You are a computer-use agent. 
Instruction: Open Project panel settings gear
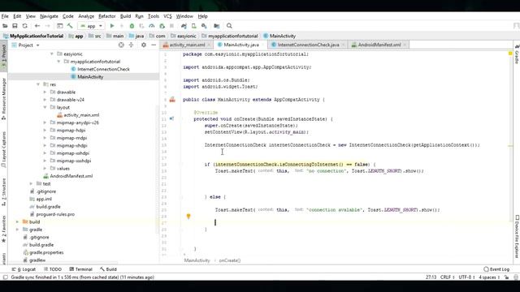[144, 45]
